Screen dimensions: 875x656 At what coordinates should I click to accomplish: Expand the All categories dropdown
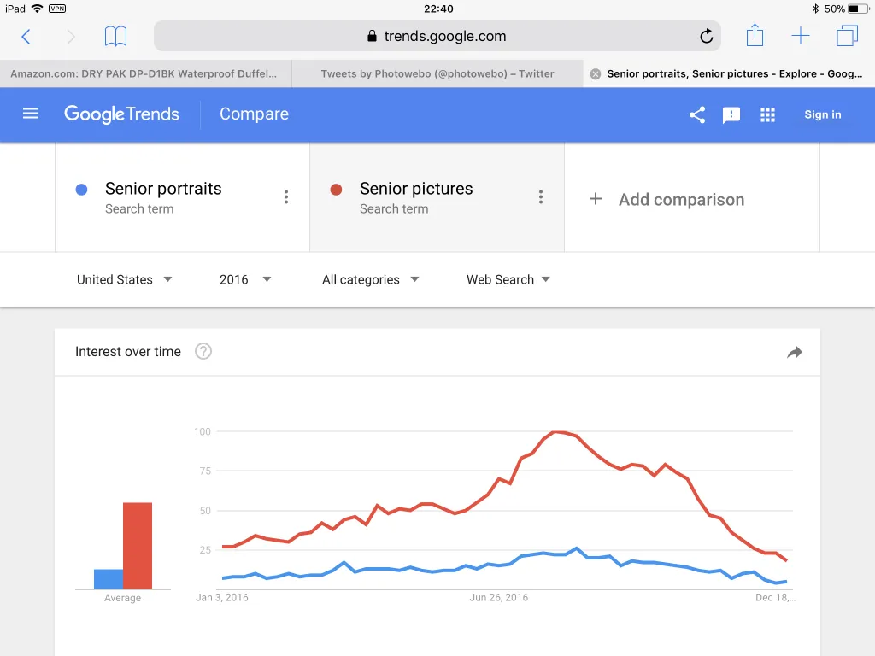click(x=370, y=279)
